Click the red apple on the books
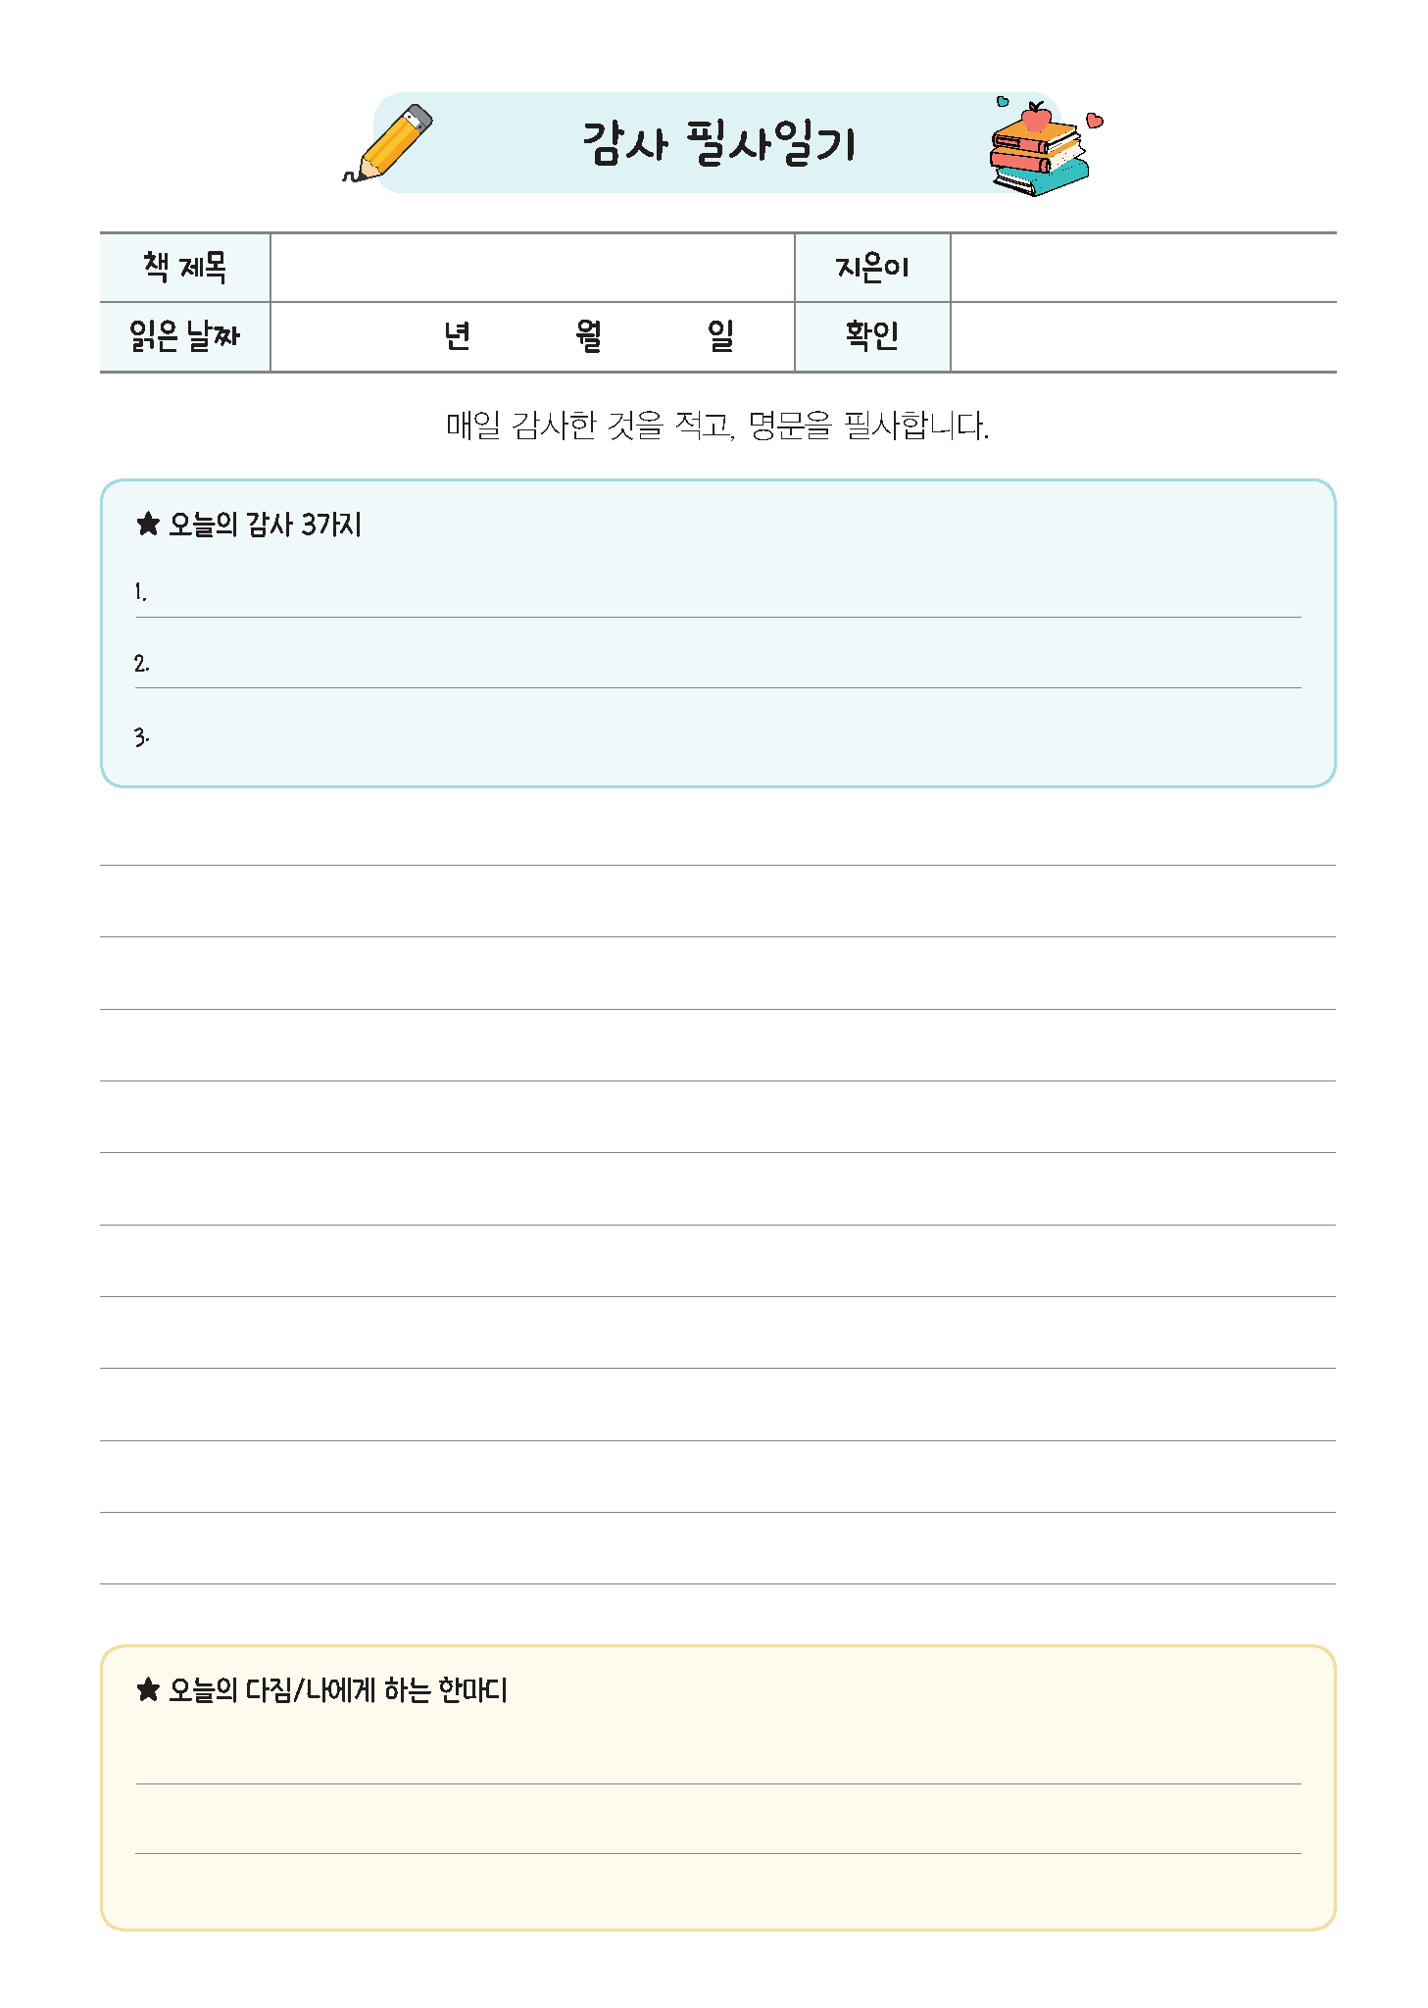This screenshot has width=1428, height=2008. point(1035,118)
